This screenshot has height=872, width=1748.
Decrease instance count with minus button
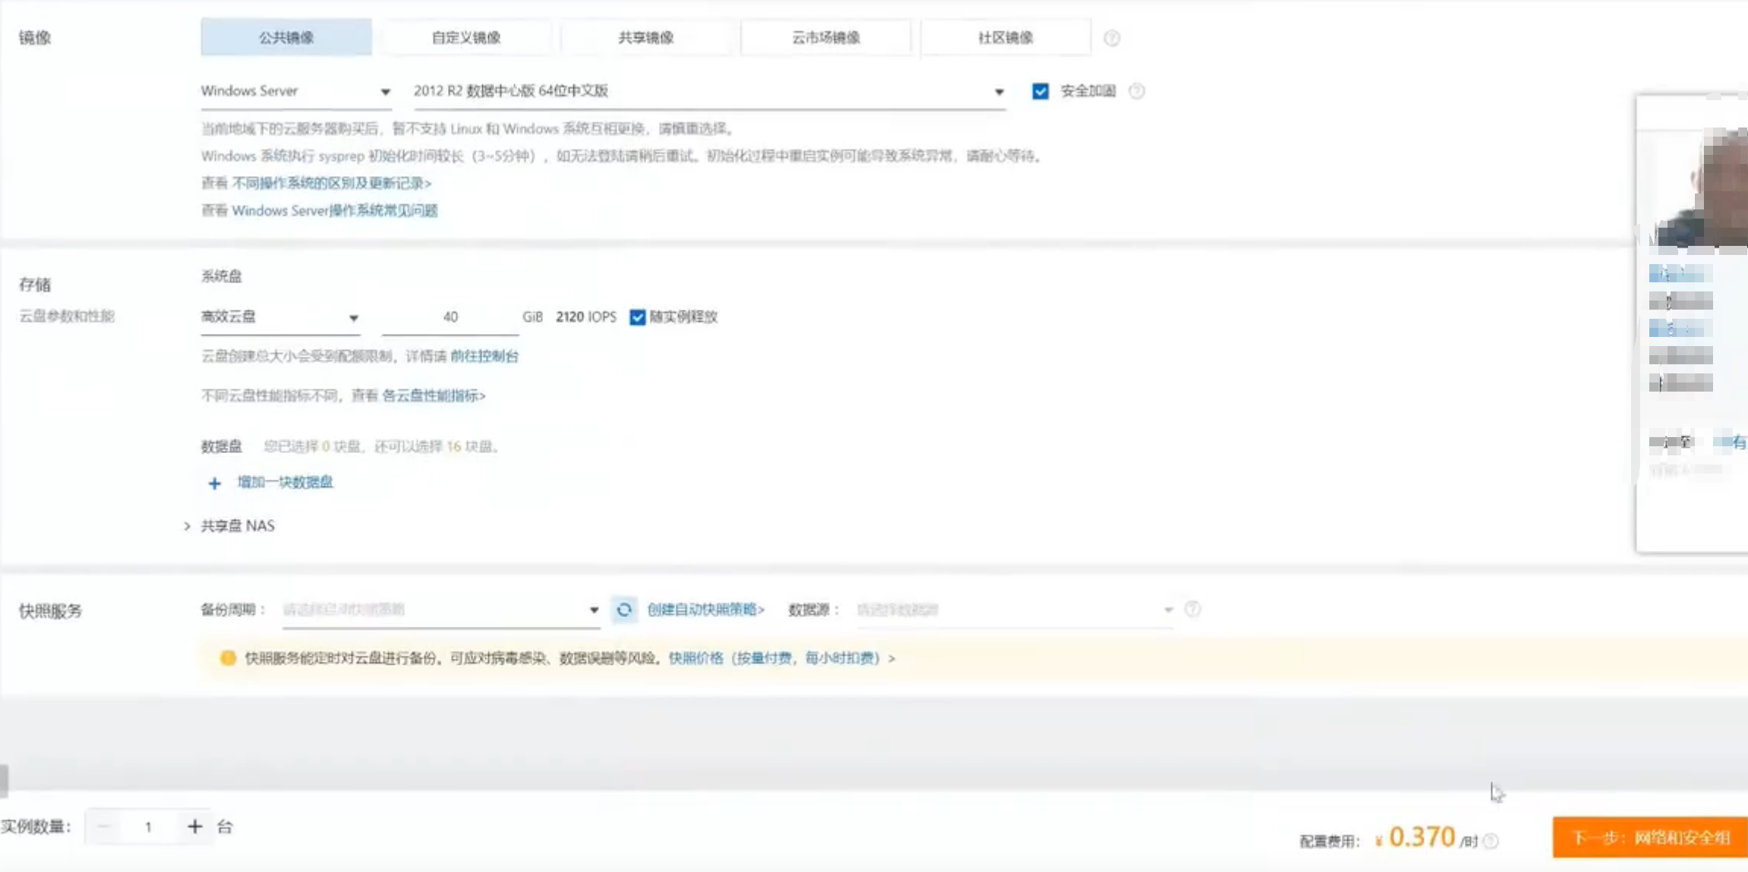(x=104, y=826)
